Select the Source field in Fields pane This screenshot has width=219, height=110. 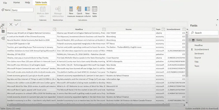point(198,58)
